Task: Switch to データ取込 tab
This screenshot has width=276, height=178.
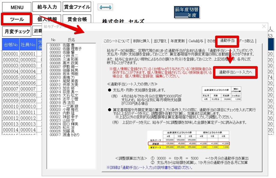Action: click(246, 41)
